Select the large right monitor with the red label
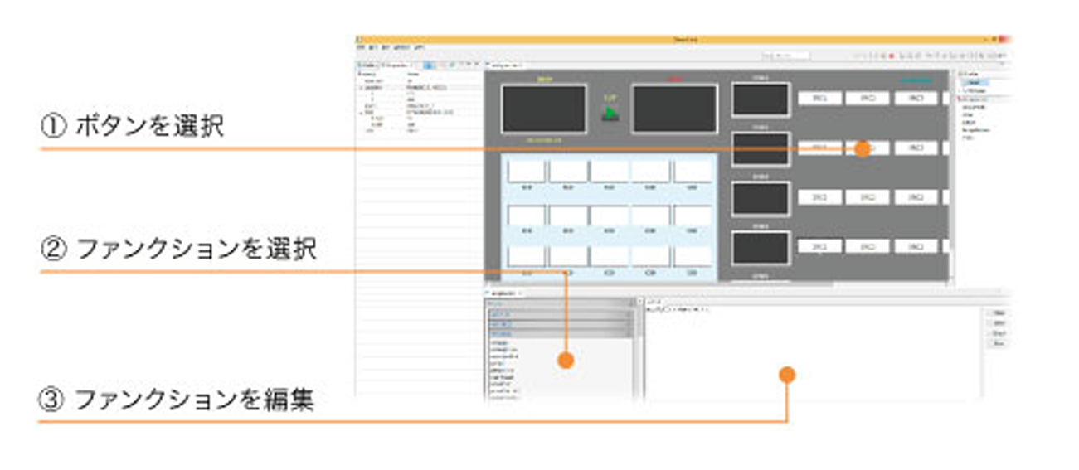Screen dimensions: 1079x470 click(x=674, y=109)
